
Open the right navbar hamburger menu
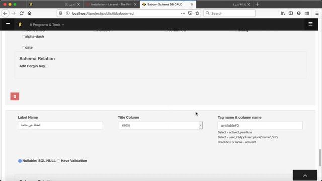tap(310, 24)
